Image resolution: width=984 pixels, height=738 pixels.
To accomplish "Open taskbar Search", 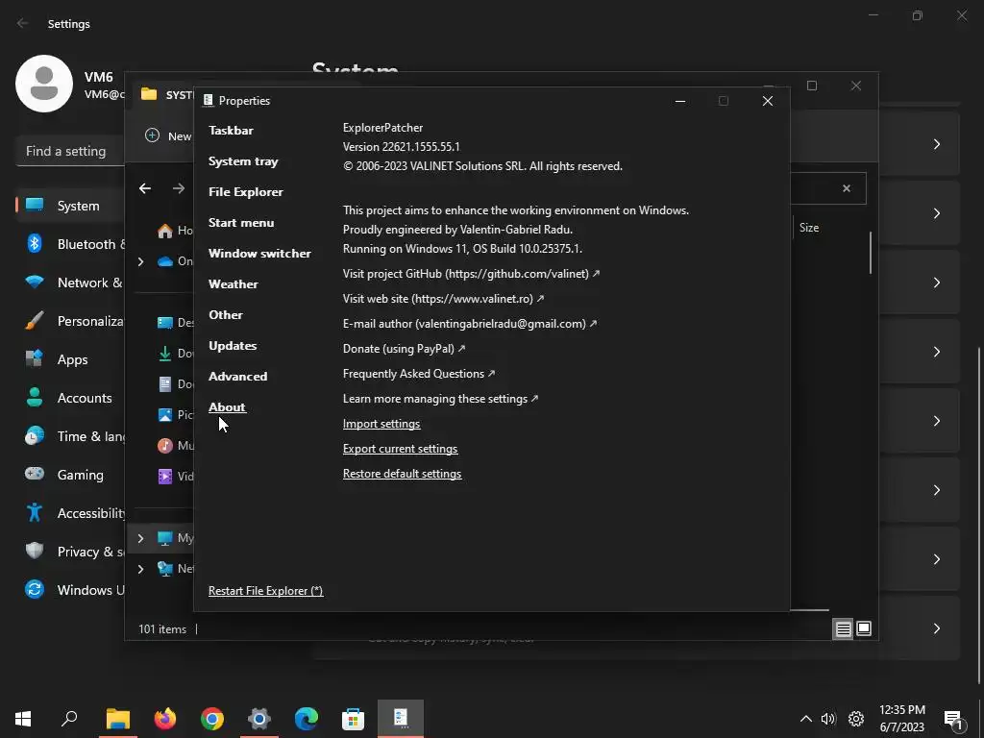I will 69,719.
